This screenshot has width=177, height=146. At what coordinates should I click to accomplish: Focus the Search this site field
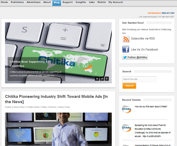[x=139, y=79]
